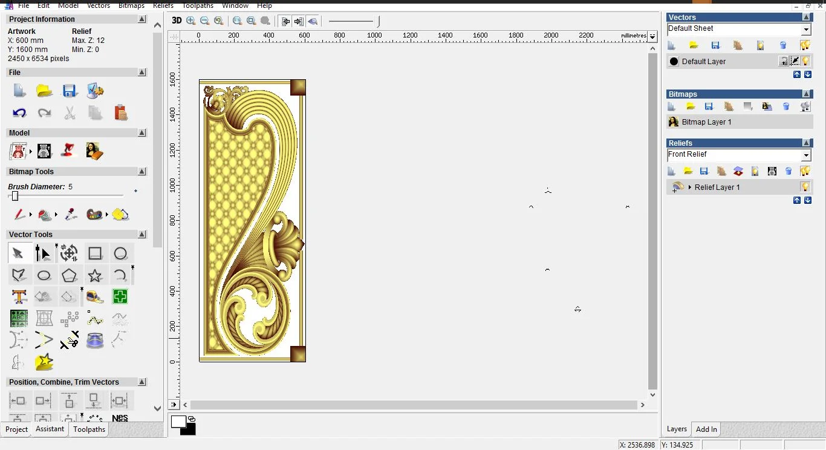This screenshot has height=450, width=826.
Task: Adjust the Brush Diameter slider handle
Action: 15,196
